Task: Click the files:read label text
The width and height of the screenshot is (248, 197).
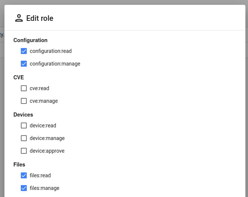Action: (x=40, y=175)
